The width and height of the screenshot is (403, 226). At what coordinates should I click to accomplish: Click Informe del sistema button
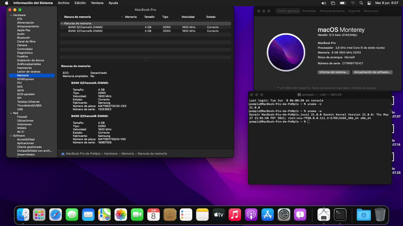(333, 72)
